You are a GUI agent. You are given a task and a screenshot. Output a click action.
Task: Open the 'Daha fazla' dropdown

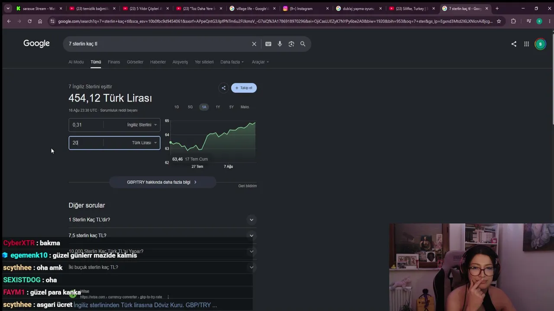coord(232,62)
